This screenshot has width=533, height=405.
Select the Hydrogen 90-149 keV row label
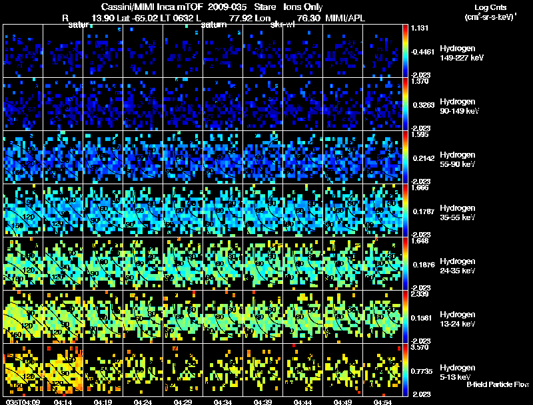pyautogui.click(x=459, y=106)
